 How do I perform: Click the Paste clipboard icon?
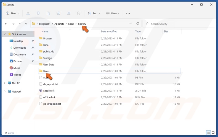coord(48,13)
